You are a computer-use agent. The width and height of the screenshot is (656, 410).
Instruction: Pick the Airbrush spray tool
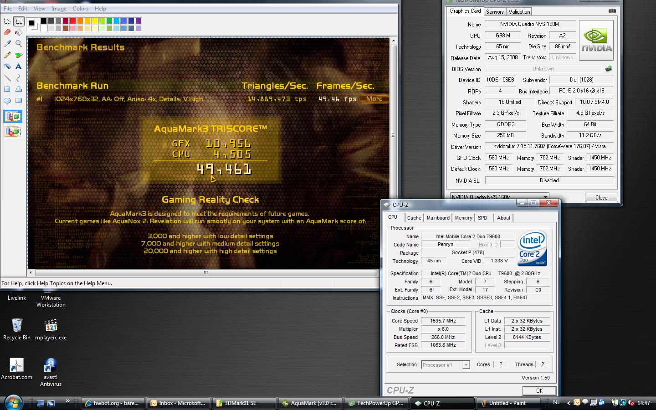(7, 67)
